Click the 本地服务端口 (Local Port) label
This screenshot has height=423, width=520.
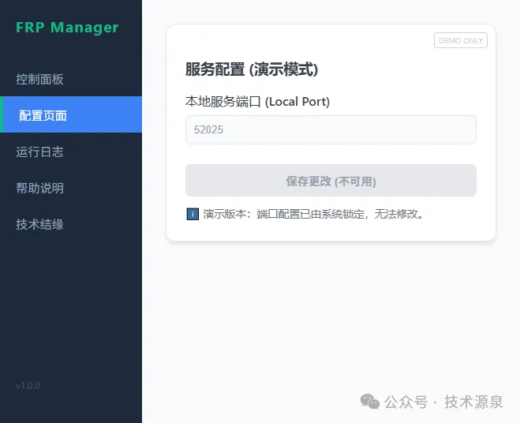257,102
